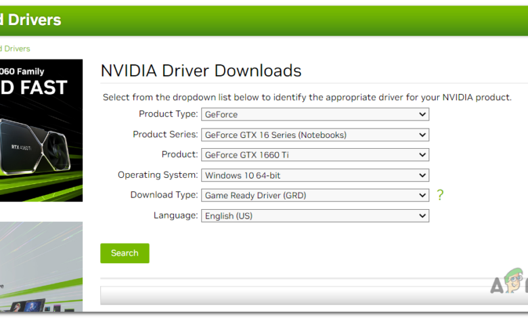Click the green question mark help icon
The height and width of the screenshot is (318, 528).
coord(440,195)
